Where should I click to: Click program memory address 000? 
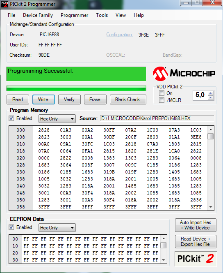(x=20, y=130)
